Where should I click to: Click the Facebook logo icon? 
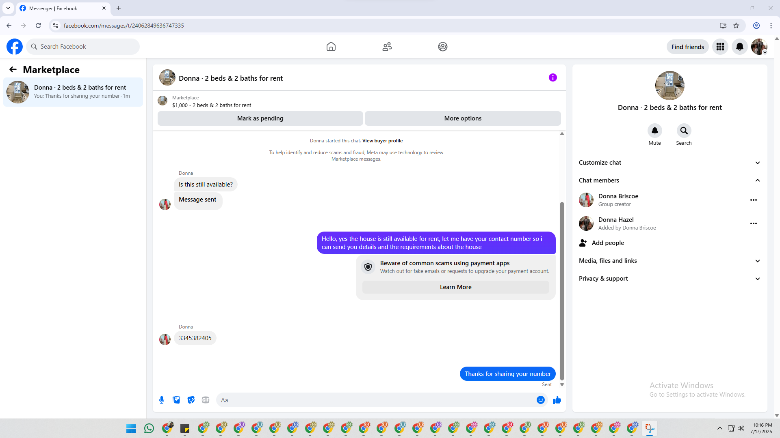[15, 47]
